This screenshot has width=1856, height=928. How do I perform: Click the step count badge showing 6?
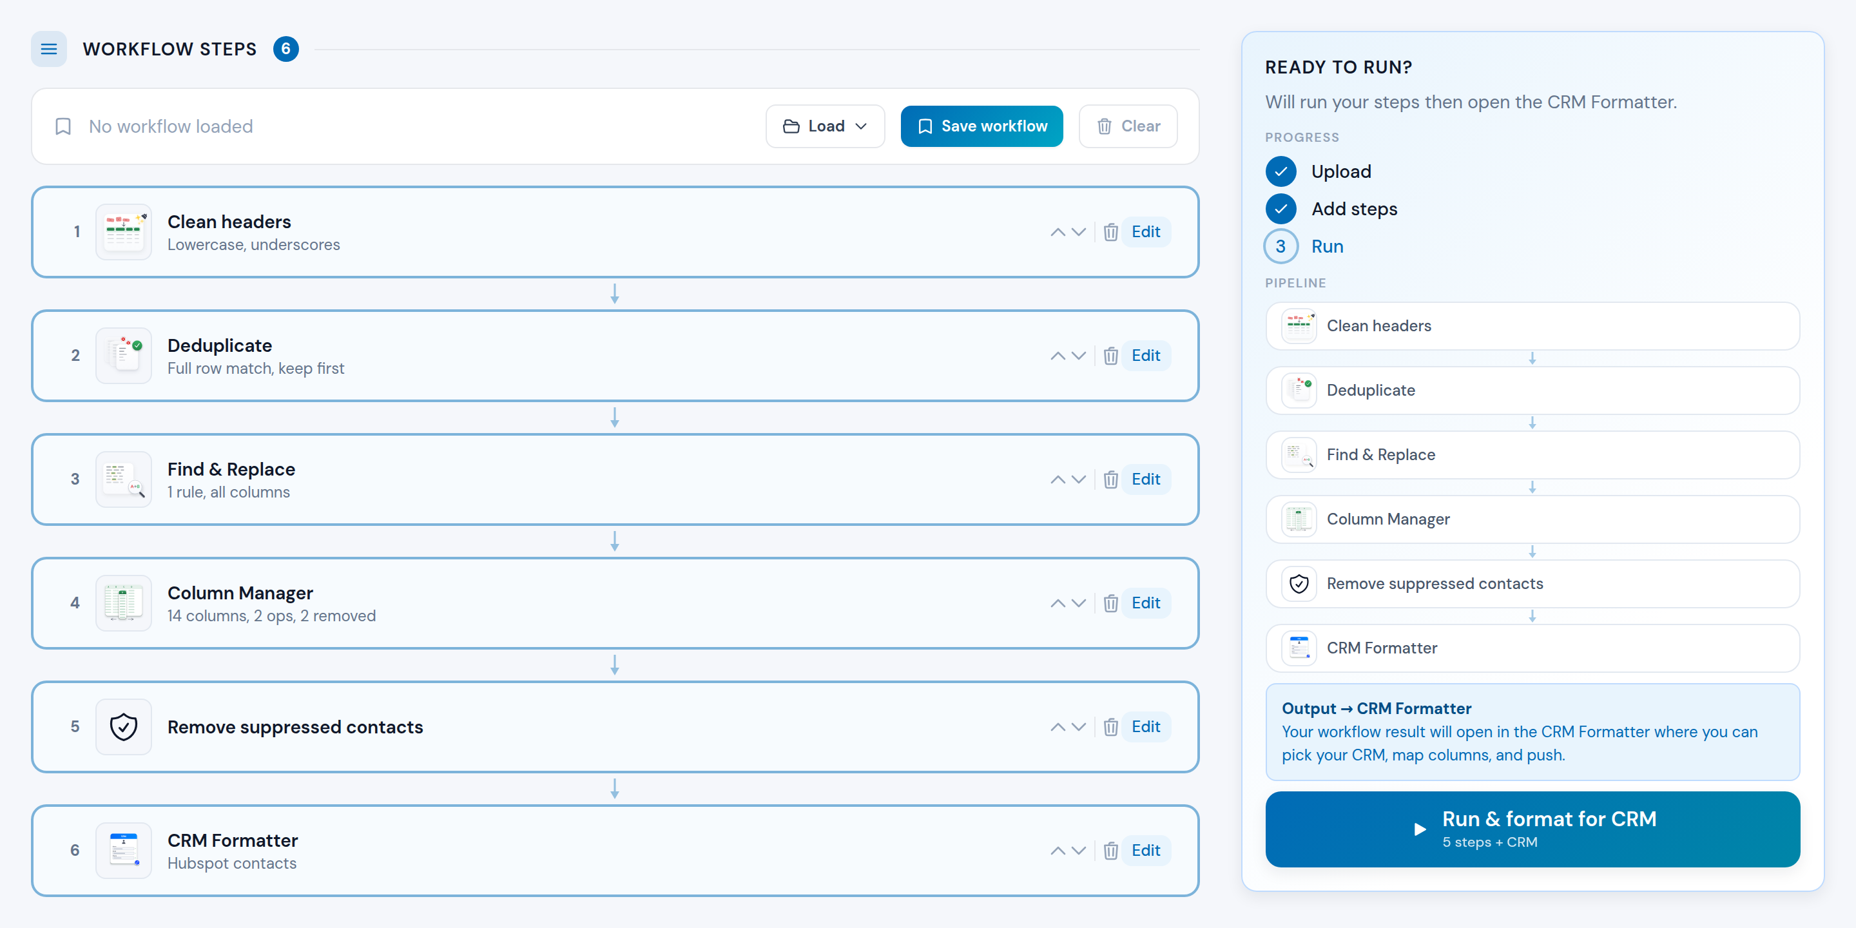[285, 49]
